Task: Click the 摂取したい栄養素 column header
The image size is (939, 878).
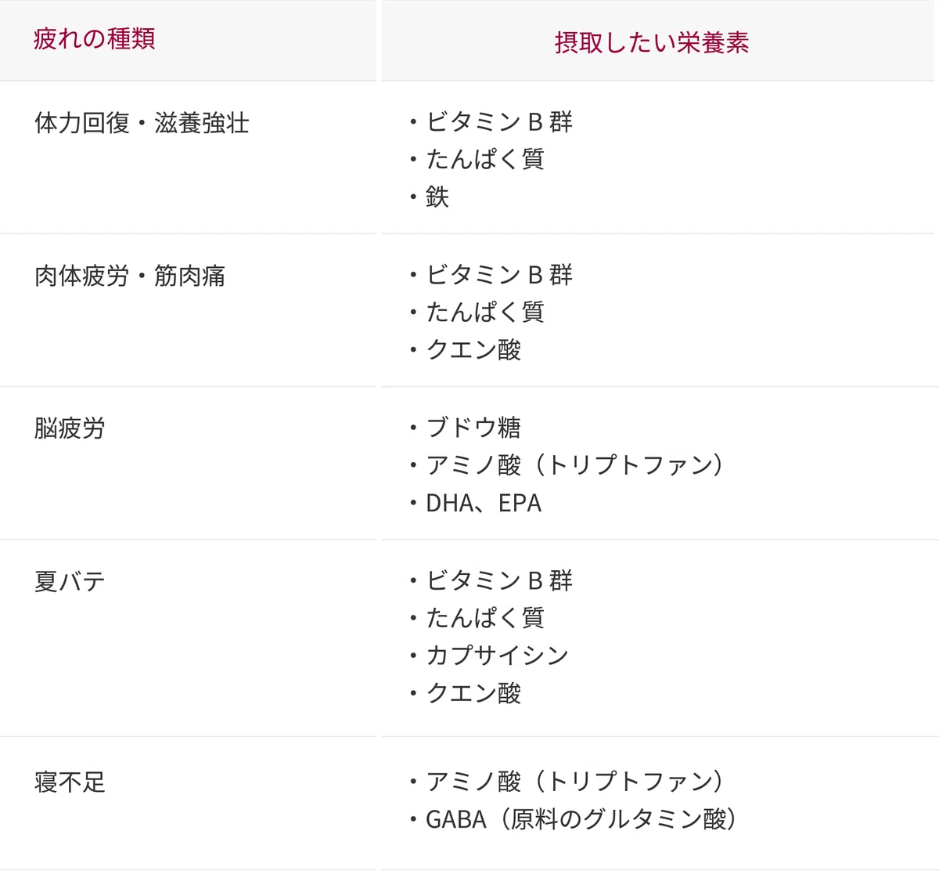Action: tap(652, 42)
